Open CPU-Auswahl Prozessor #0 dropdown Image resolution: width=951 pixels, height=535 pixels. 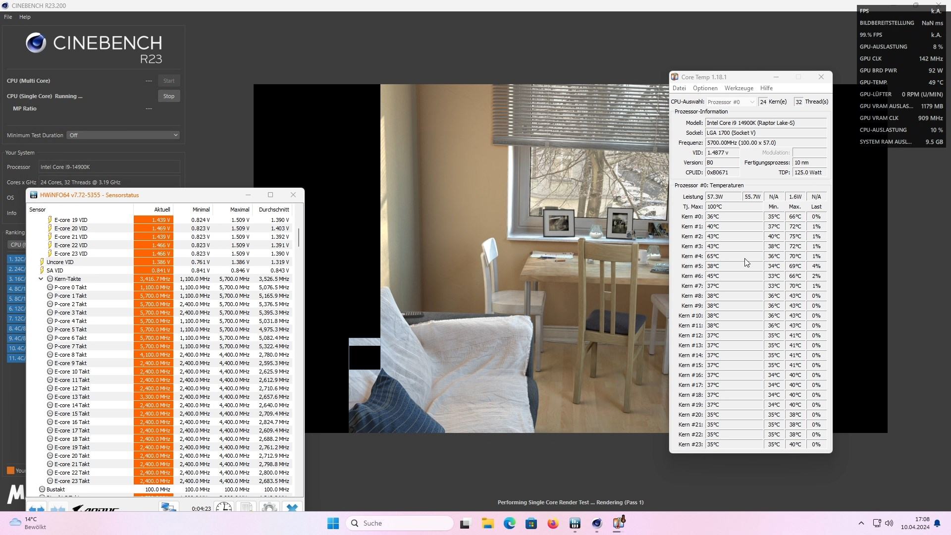[x=731, y=102]
